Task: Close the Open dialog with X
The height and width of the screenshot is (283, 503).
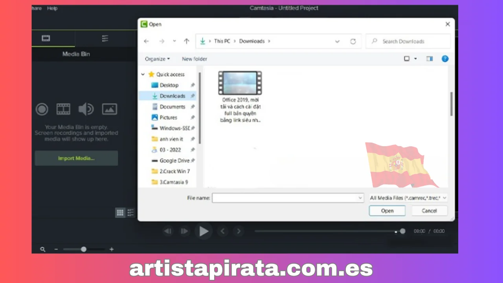Action: point(448,24)
